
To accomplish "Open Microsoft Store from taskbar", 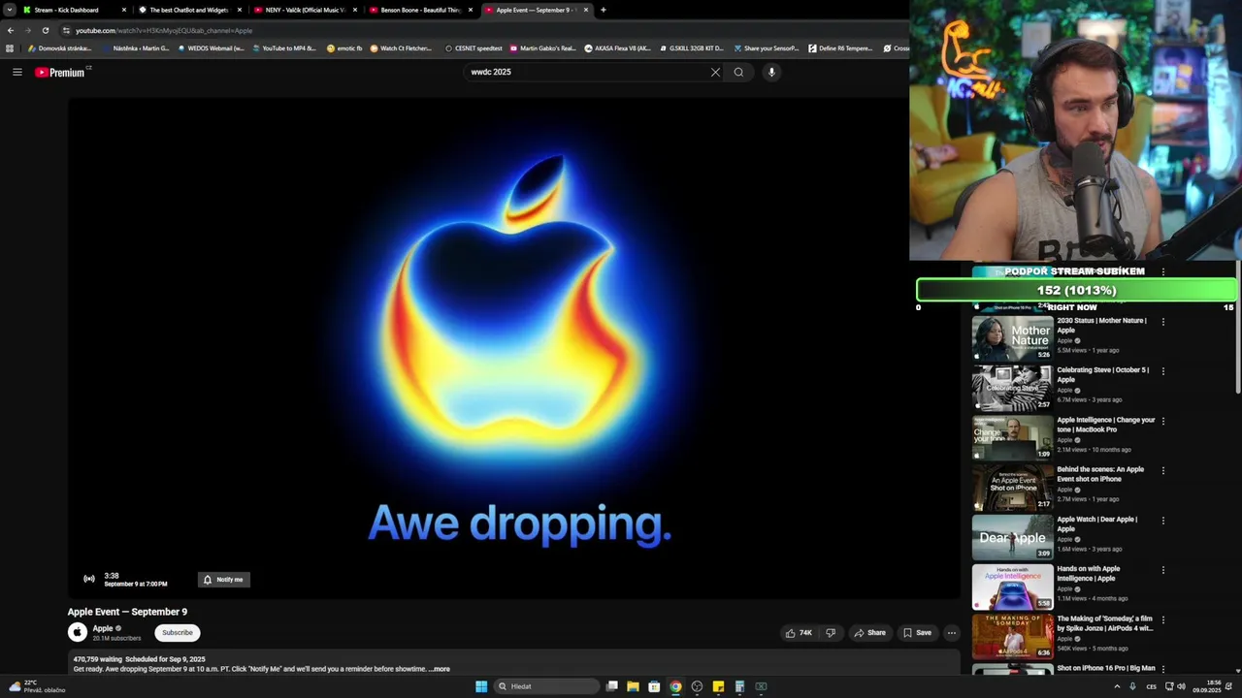I will click(x=654, y=686).
